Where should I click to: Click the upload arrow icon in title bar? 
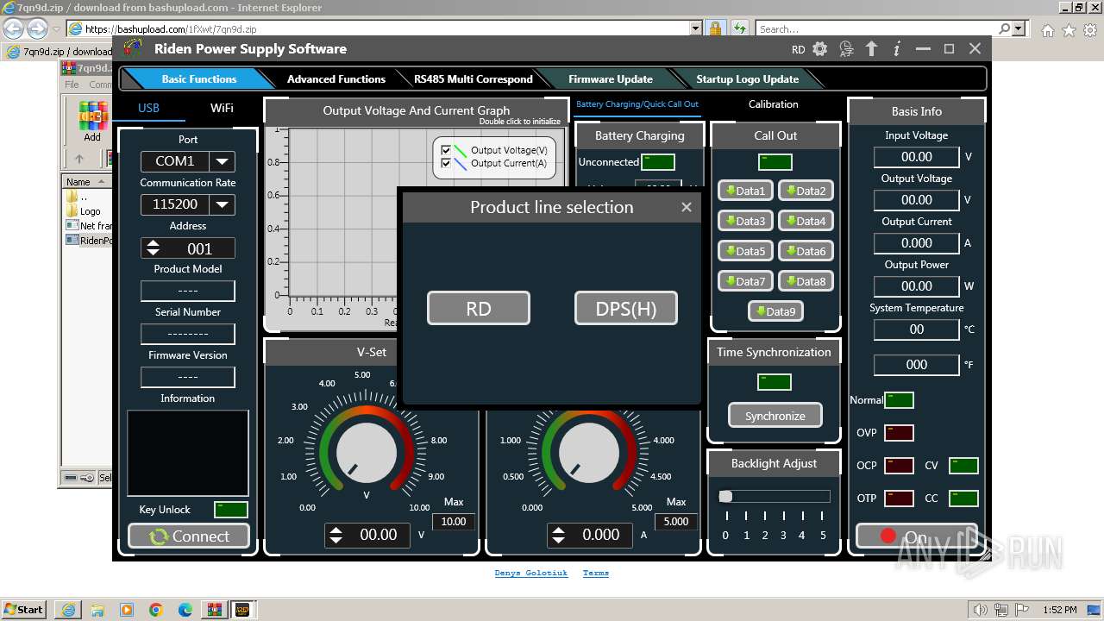tap(871, 49)
